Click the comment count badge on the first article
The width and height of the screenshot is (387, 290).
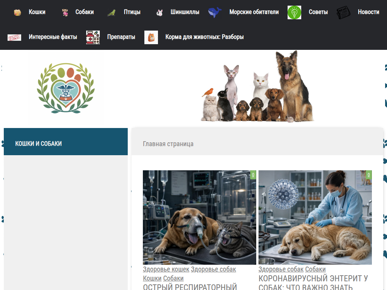click(253, 175)
